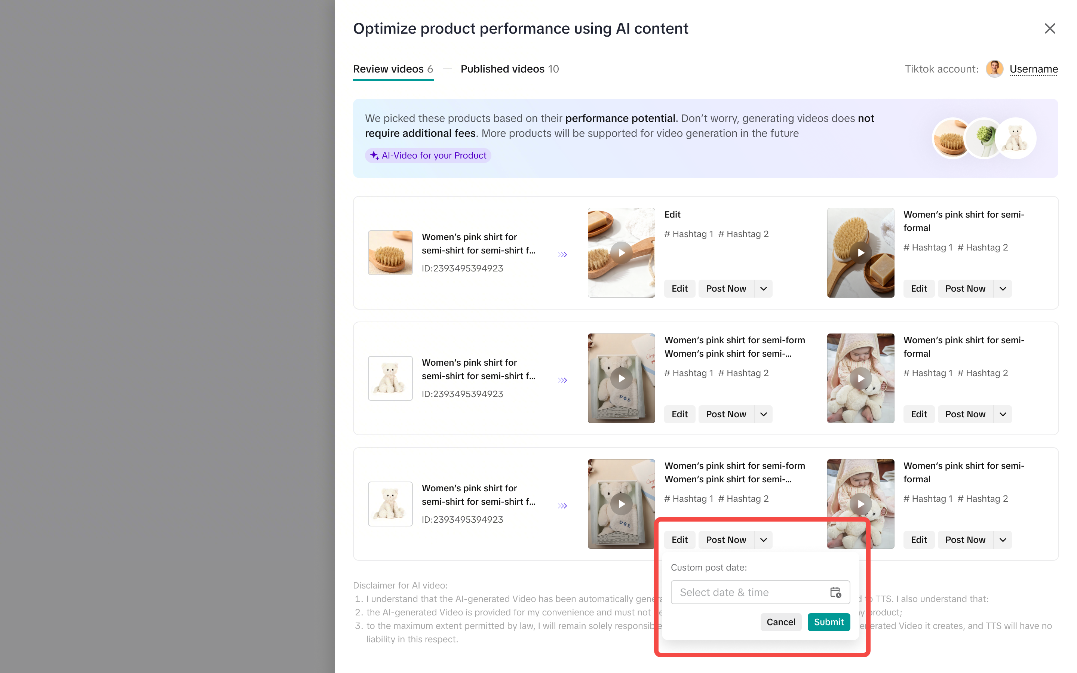Screen dimensions: 1077x673
Task: Open the Username account link
Action: pyautogui.click(x=1033, y=69)
